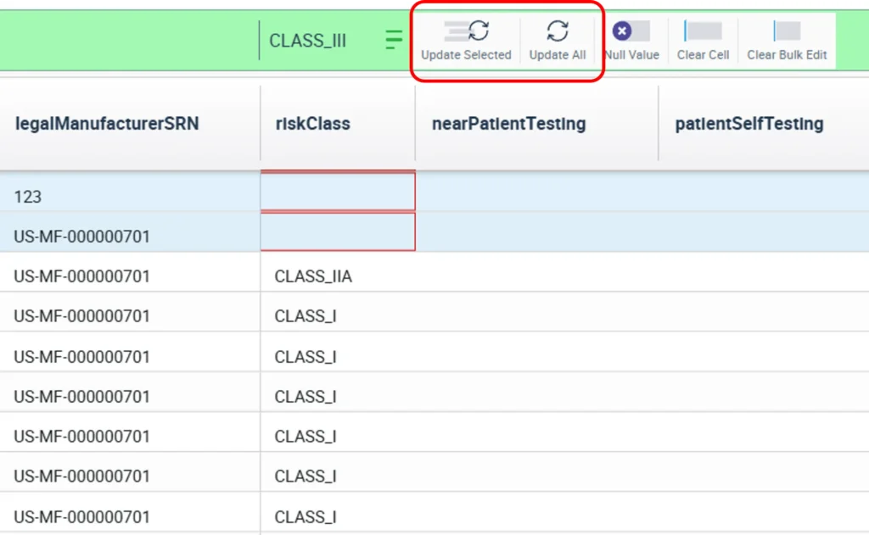Toggle the Null Value switch
Image resolution: width=869 pixels, height=535 pixels.
[x=631, y=31]
